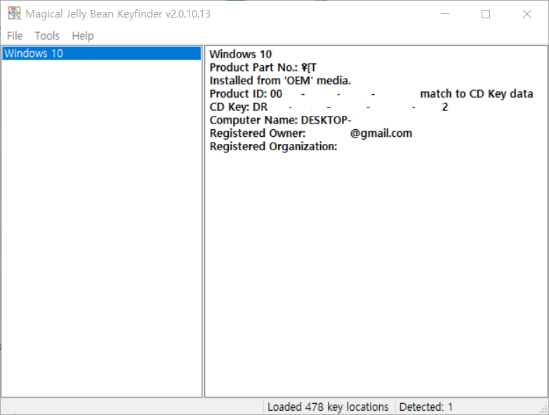Click Loaded 478 key locations status
Viewport: 549px width, 415px height.
(x=328, y=407)
